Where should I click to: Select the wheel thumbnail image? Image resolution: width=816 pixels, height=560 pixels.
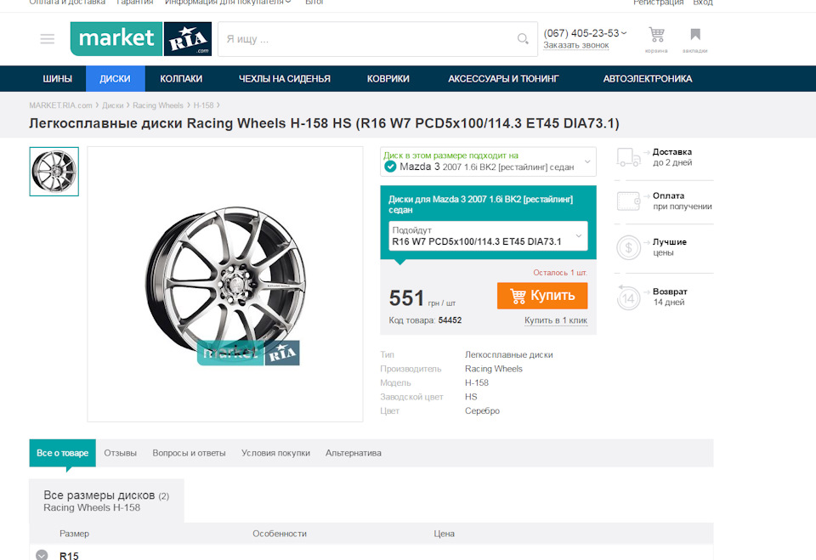(54, 172)
